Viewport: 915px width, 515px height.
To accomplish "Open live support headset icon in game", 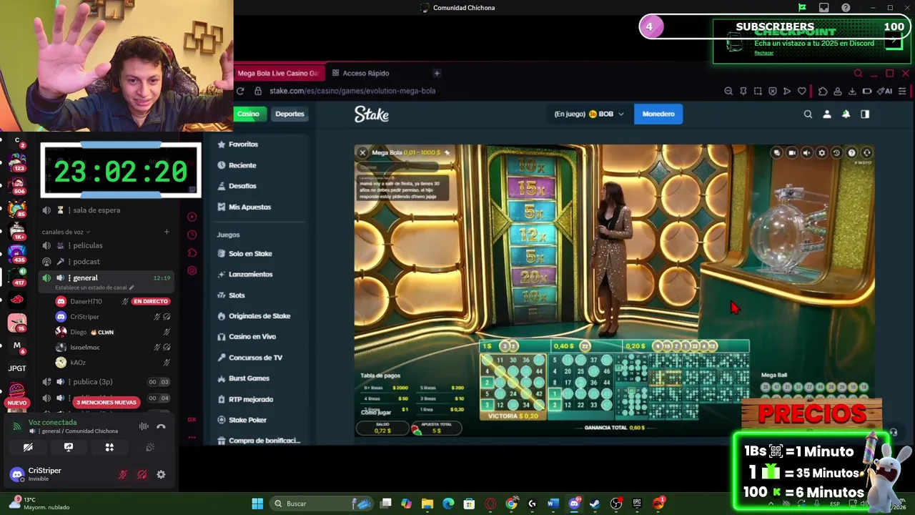I will [x=866, y=152].
